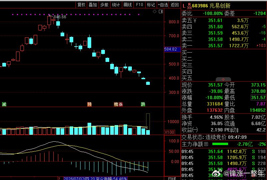Click the latest cyan candlestick near 350
267x180 pixels.
148,83
